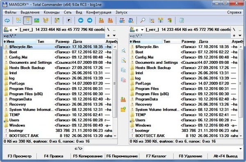Select Hosts Block Backup in left panel

click(x=58, y=68)
